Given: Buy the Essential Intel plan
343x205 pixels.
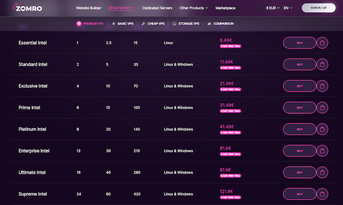Looking at the screenshot, I should [x=300, y=43].
